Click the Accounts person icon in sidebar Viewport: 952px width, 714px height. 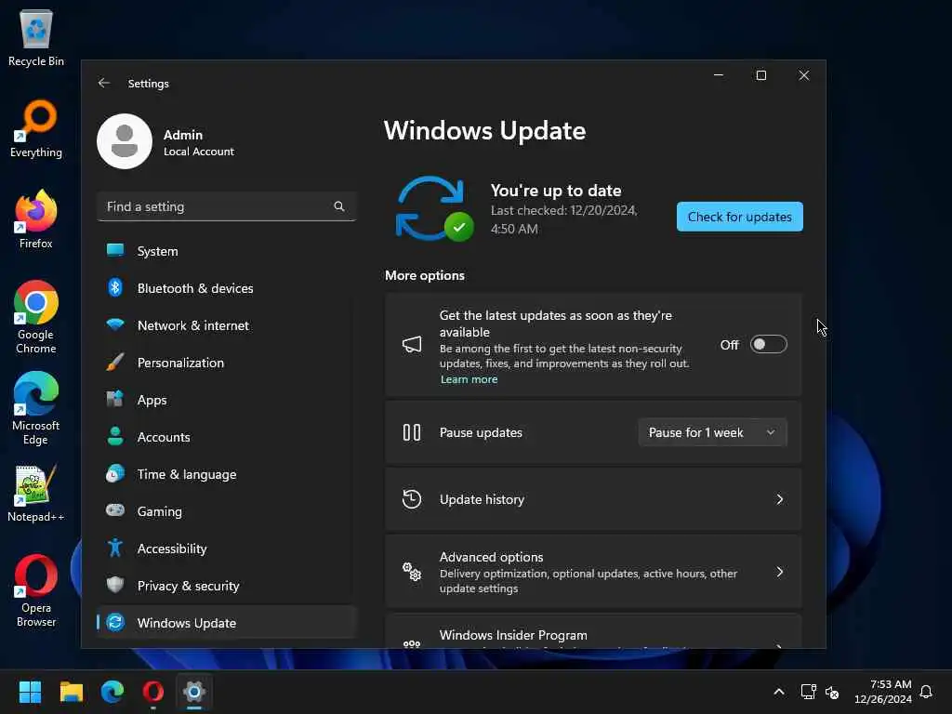pos(114,436)
